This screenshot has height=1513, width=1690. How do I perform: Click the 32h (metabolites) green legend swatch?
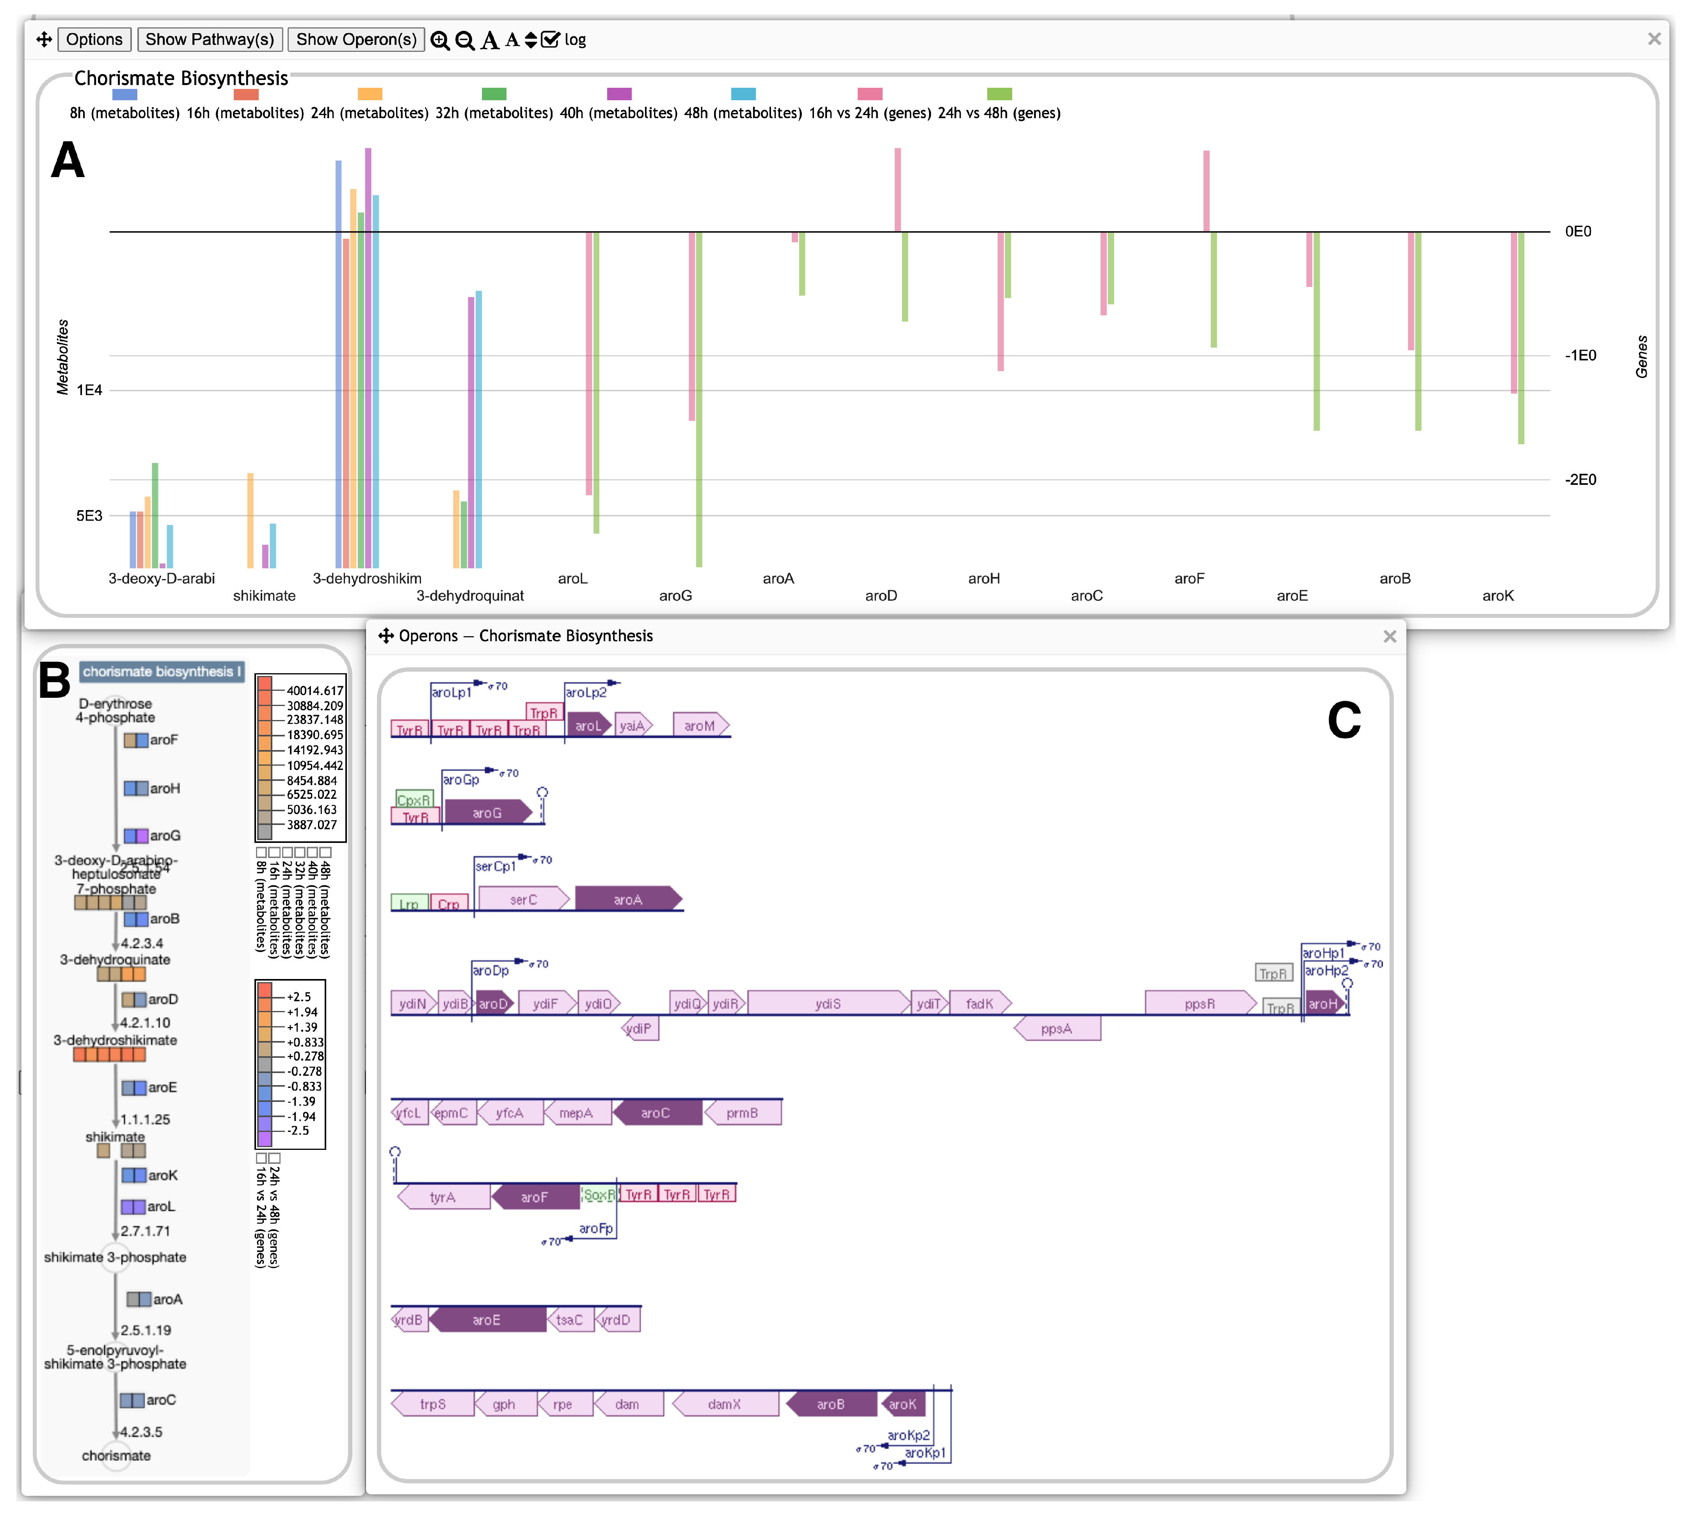493,94
